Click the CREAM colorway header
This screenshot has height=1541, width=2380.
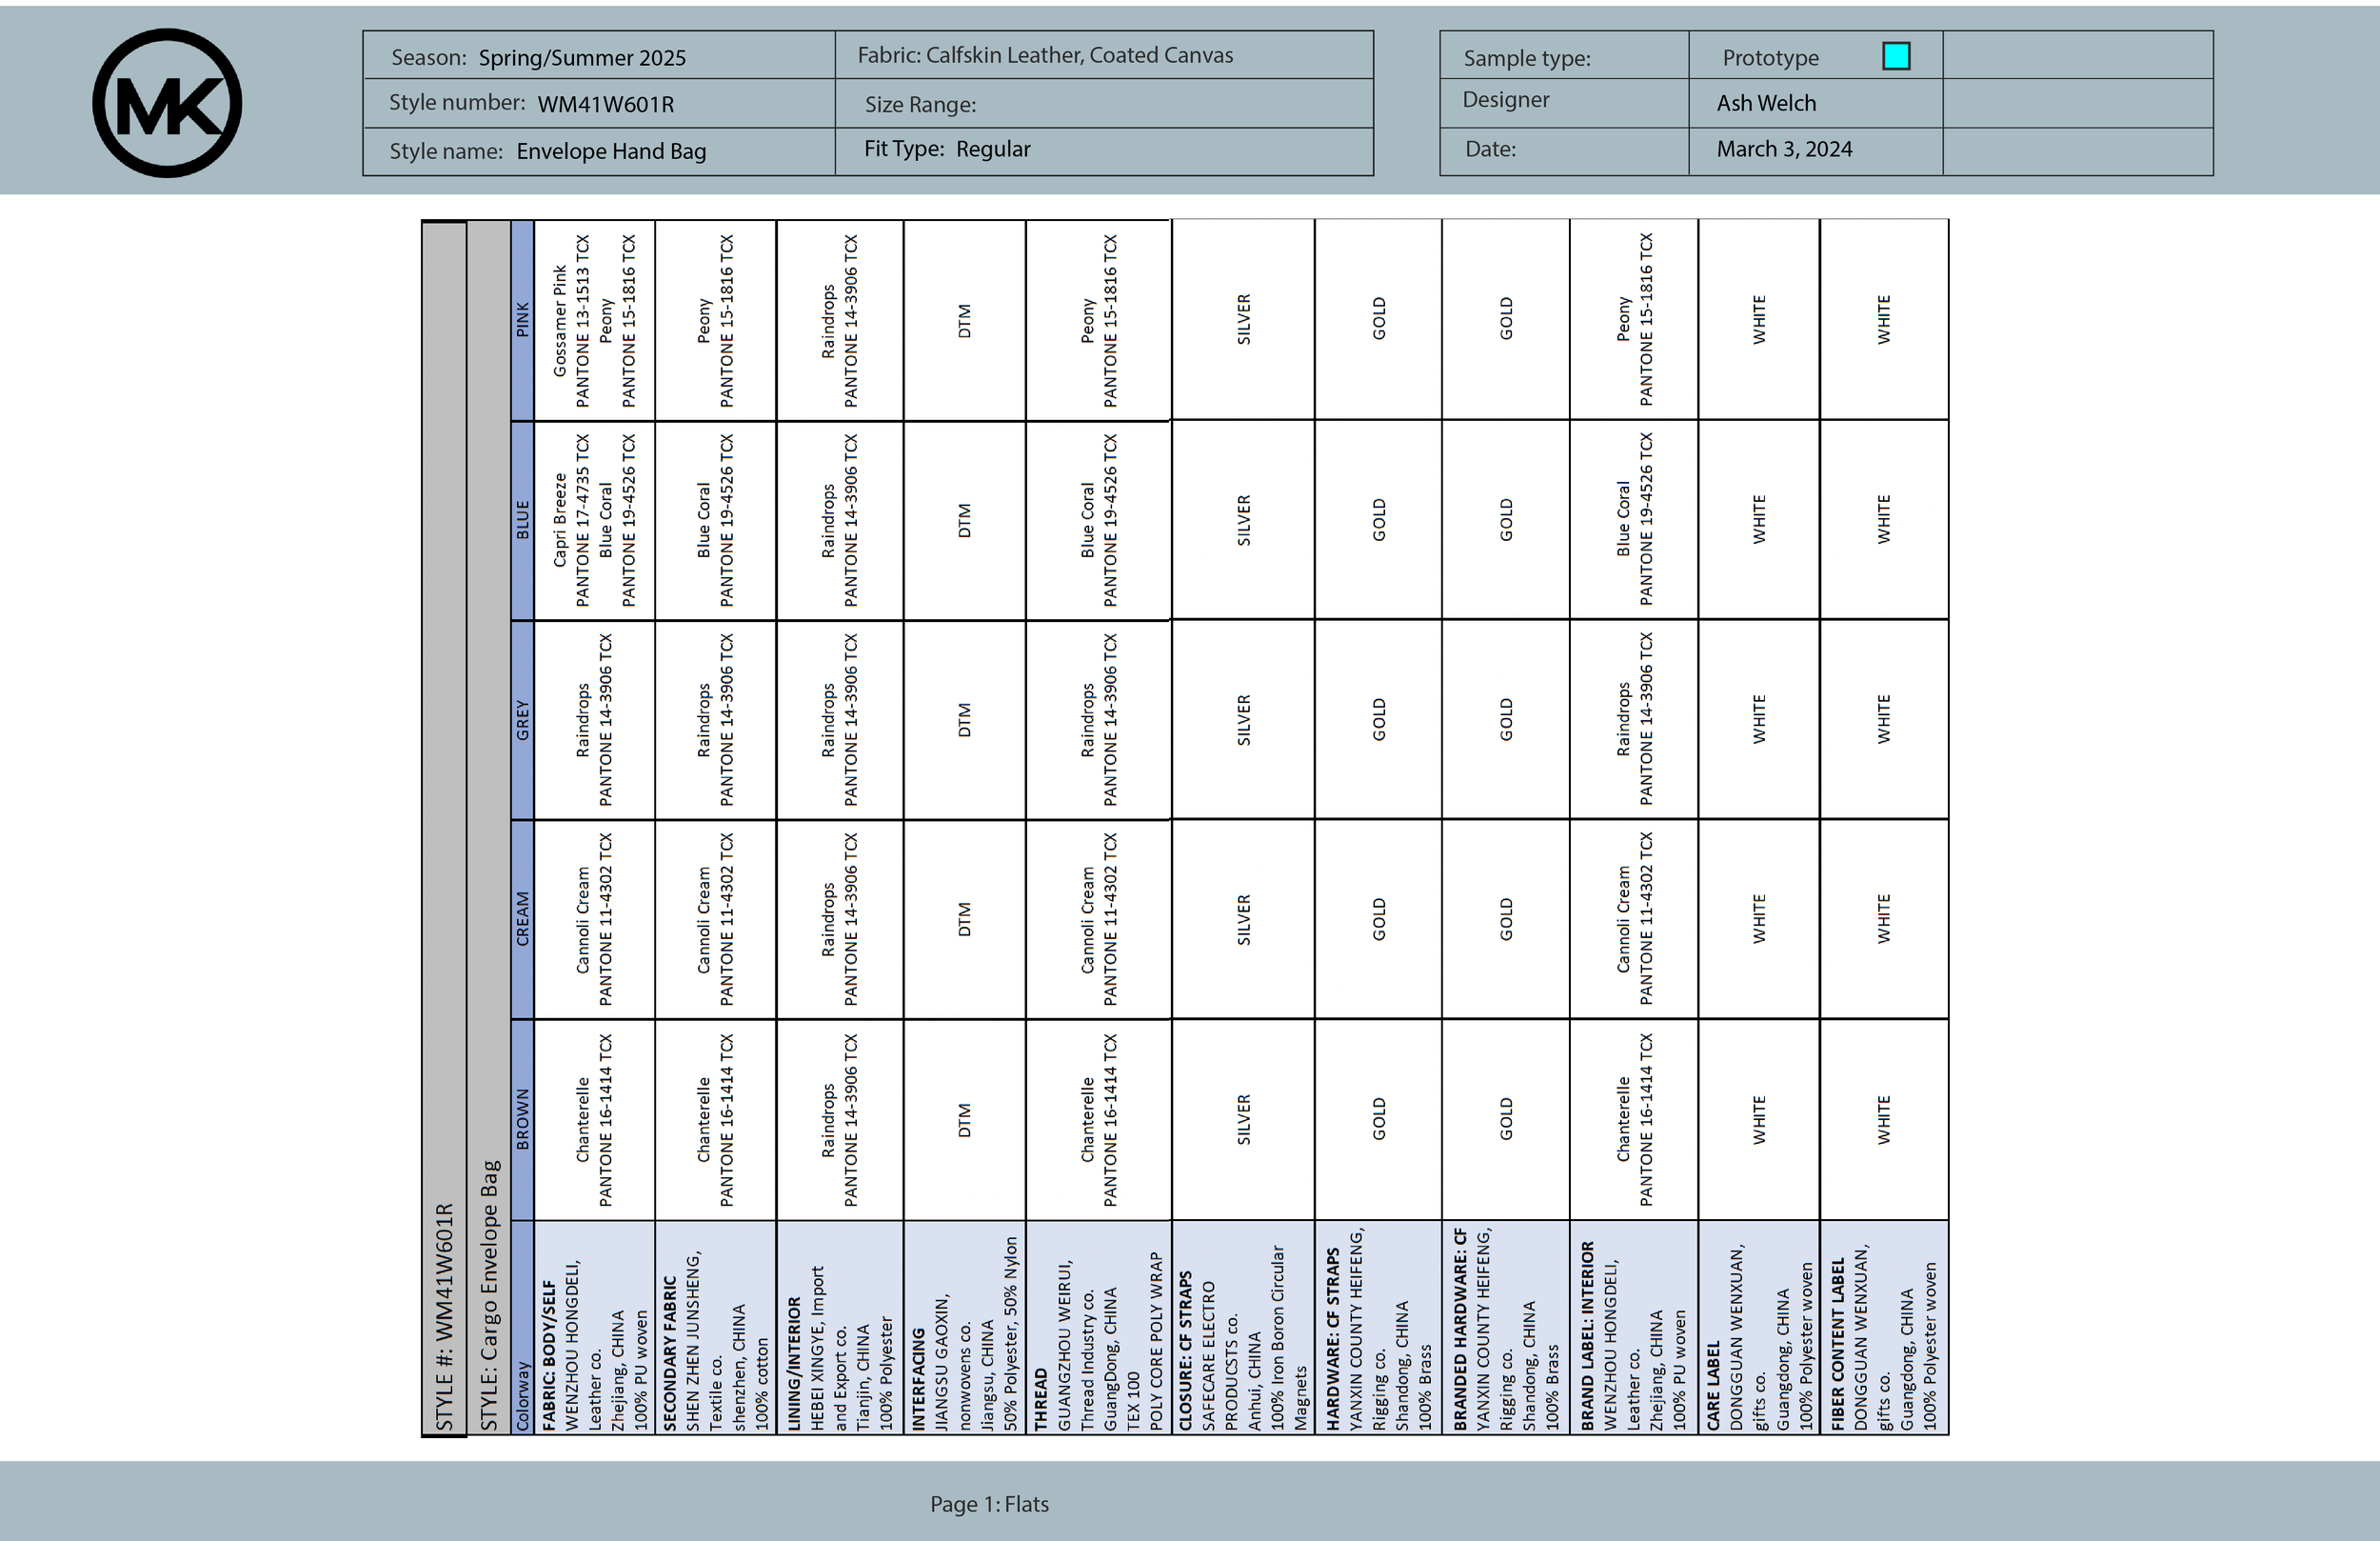point(522,918)
